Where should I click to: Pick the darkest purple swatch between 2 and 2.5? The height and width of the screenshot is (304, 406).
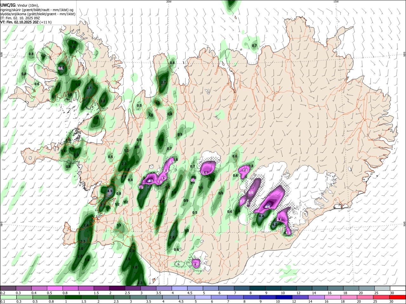[117, 288]
